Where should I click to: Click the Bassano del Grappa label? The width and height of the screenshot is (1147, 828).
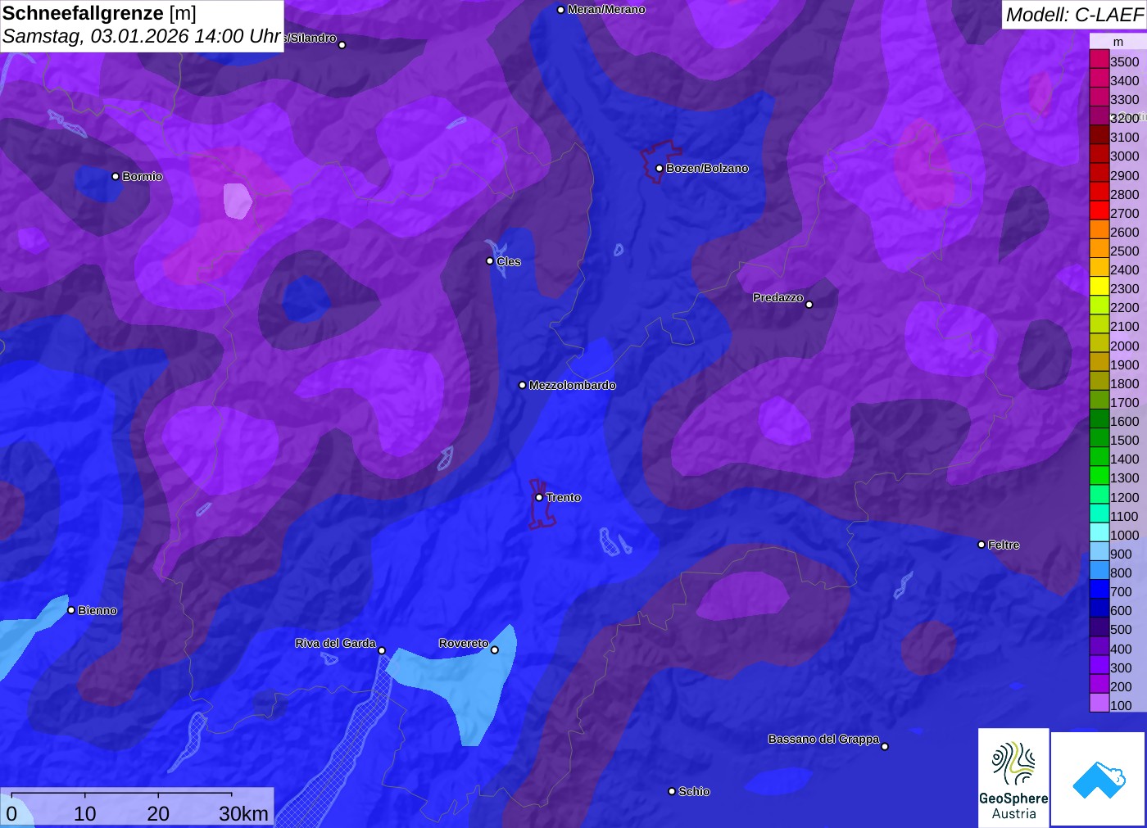pos(824,740)
